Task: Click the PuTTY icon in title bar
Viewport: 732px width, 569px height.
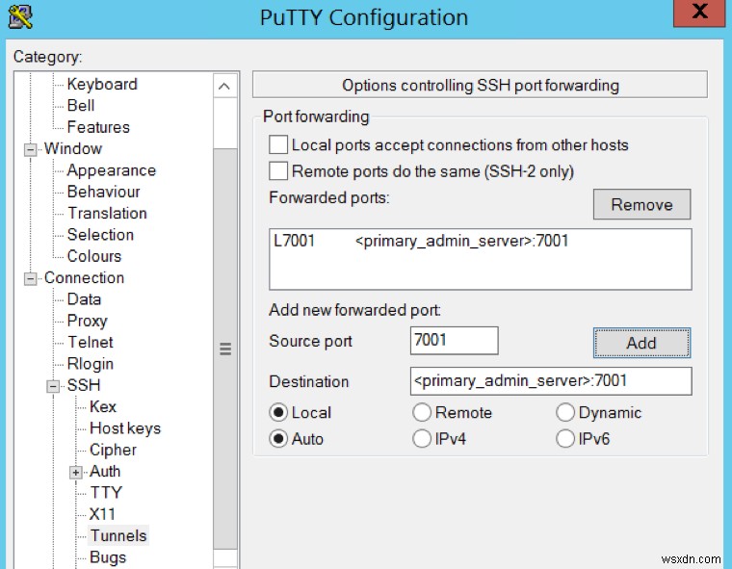Action: [20, 16]
